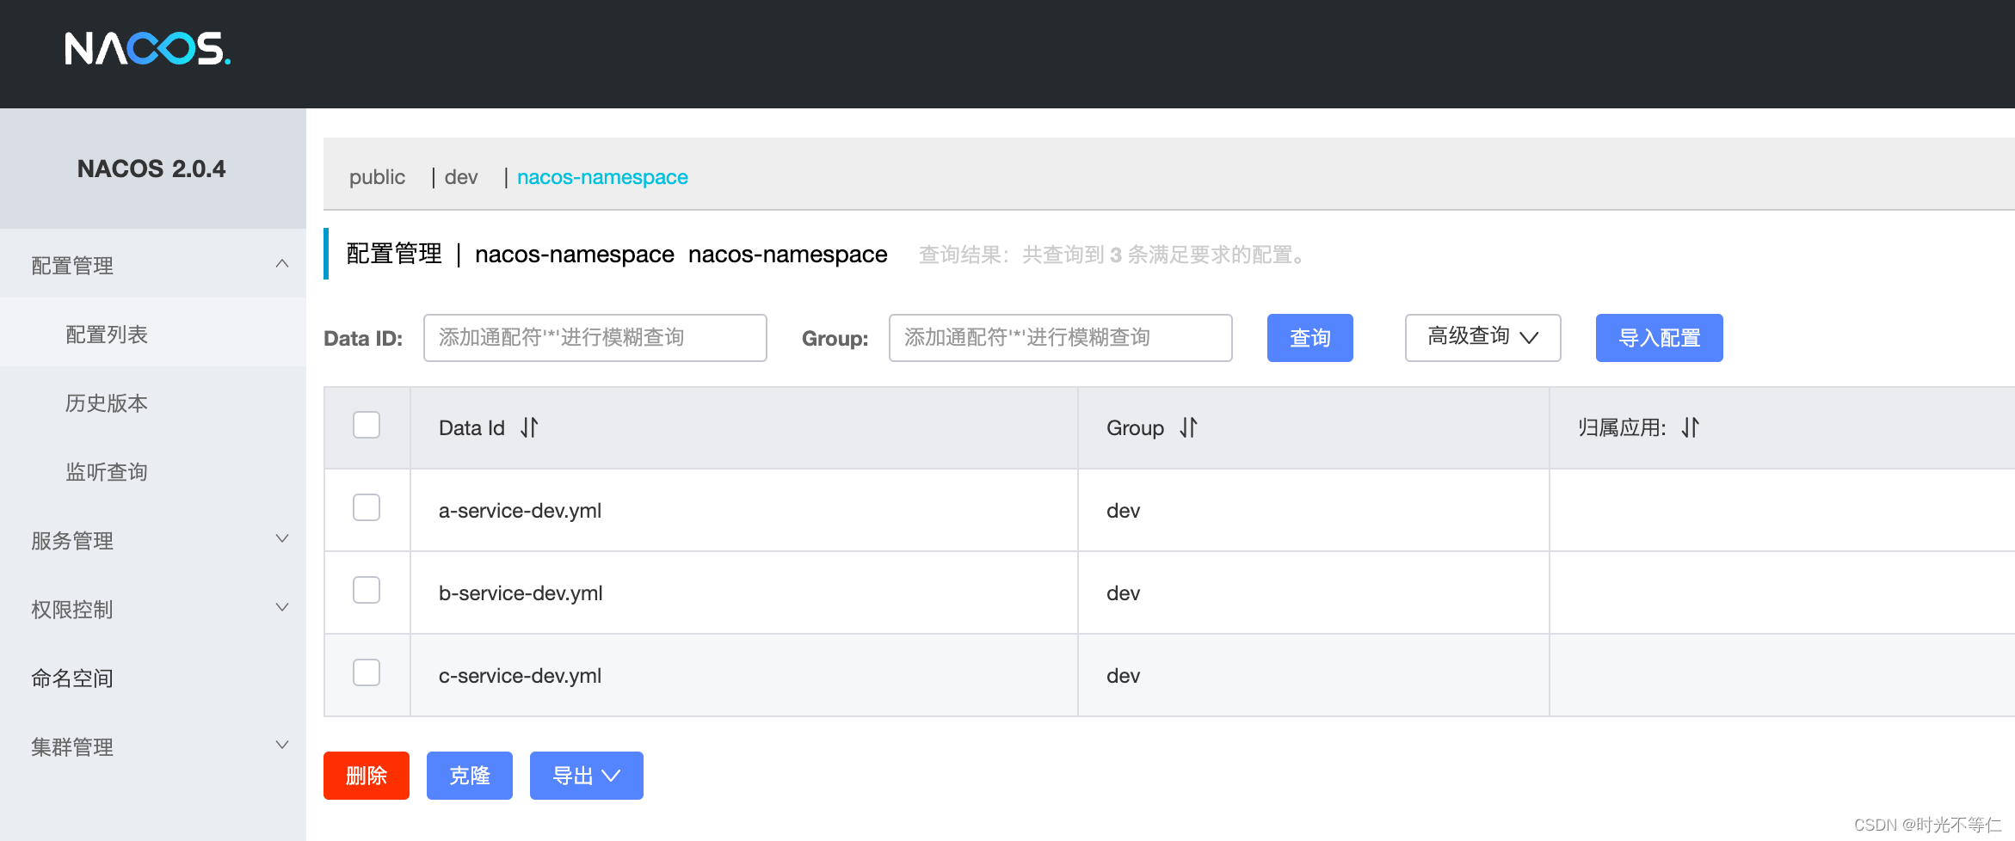Screen dimensions: 2015x841
Task: Check the b-service-dev.yml row checkbox
Action: (367, 590)
